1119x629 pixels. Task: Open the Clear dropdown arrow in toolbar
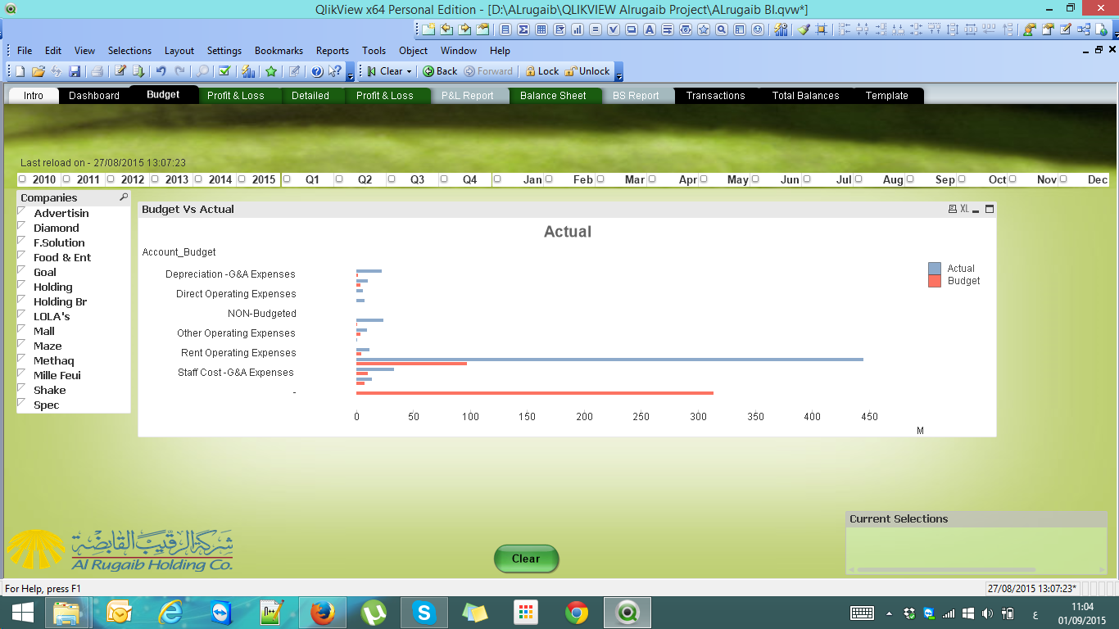tap(409, 71)
